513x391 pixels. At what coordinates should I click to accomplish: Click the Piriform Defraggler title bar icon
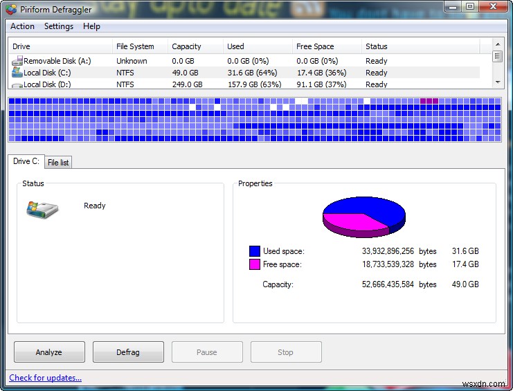tap(12, 9)
